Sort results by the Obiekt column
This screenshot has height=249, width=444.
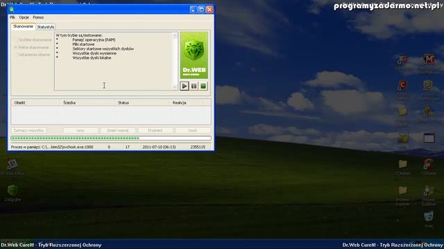[x=35, y=103]
